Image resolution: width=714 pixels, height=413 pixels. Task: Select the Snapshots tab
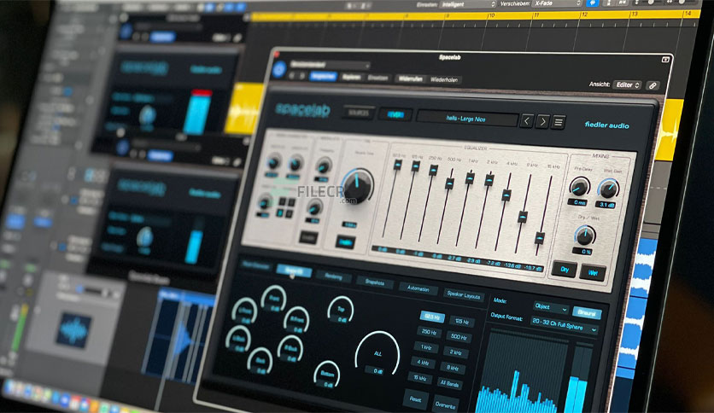pos(374,282)
